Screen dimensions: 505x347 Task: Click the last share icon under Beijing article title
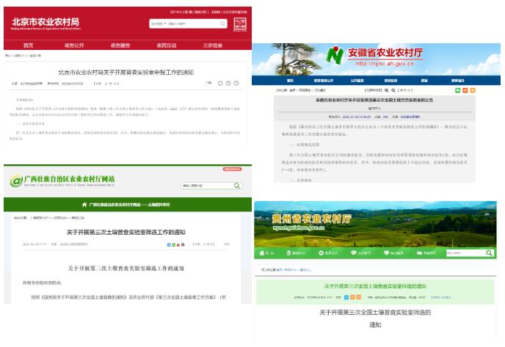pyautogui.click(x=237, y=84)
